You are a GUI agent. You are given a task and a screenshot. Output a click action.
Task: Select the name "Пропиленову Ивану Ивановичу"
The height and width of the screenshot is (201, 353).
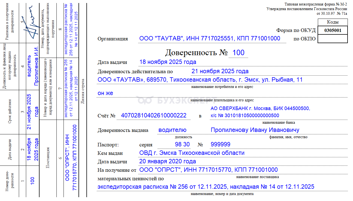255,130
